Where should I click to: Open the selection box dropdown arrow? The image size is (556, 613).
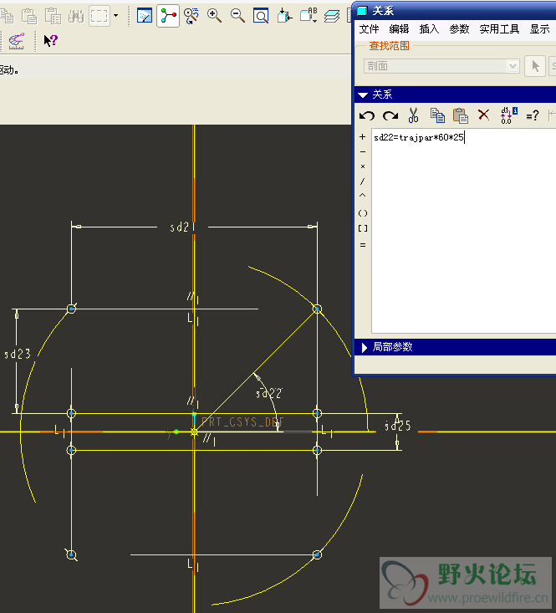(x=115, y=16)
